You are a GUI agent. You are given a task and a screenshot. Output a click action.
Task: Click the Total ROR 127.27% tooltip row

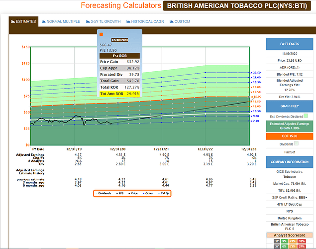120,87
